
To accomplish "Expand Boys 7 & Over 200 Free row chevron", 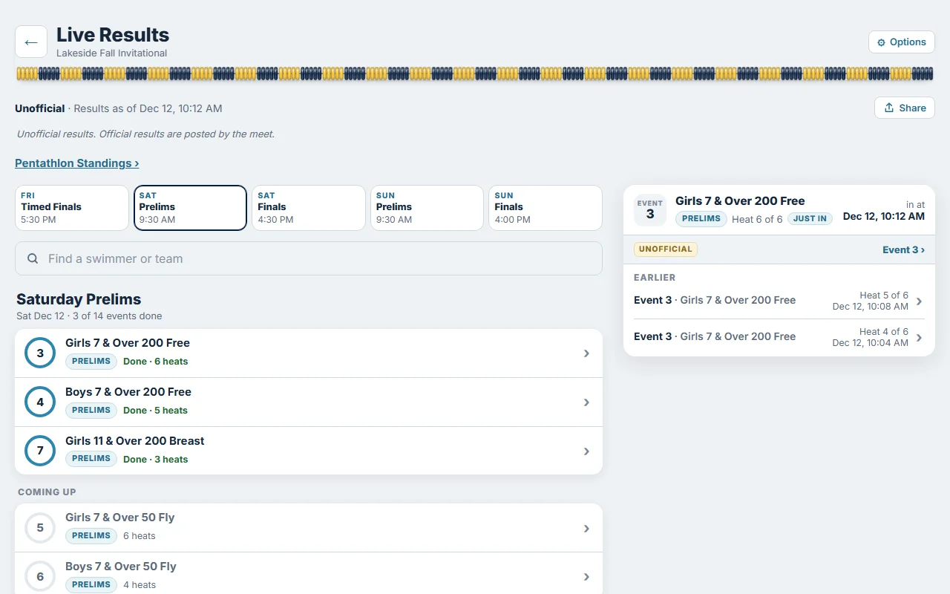I will pyautogui.click(x=586, y=402).
